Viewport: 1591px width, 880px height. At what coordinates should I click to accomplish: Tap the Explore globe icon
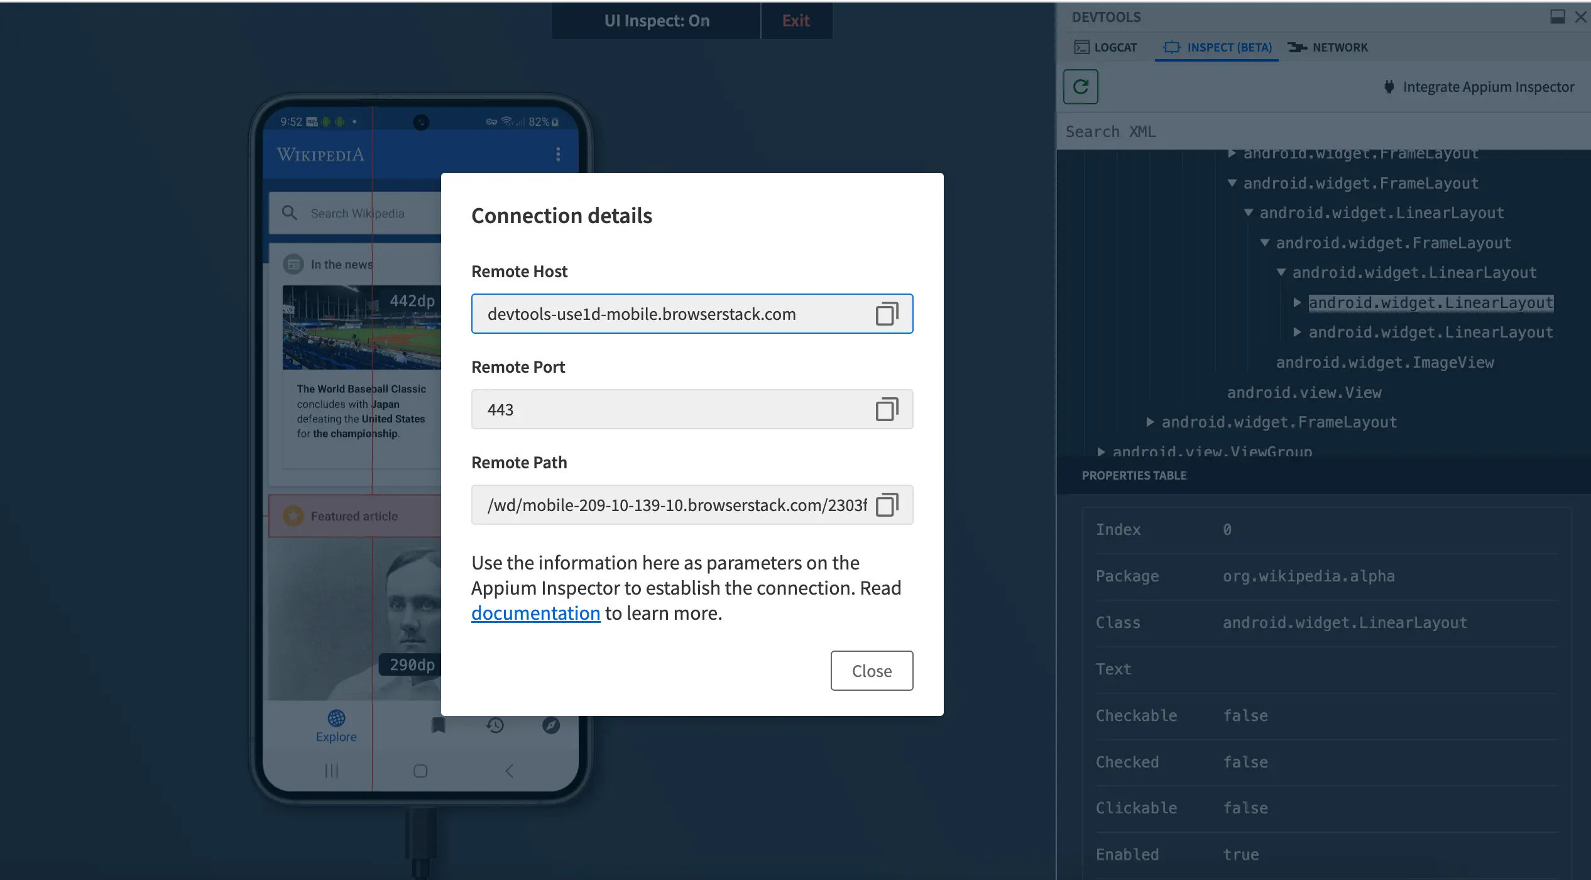coord(336,718)
